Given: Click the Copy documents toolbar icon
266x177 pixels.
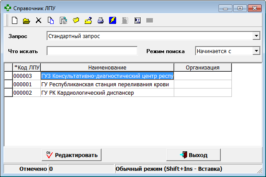Looking at the screenshot, I should 51,20.
